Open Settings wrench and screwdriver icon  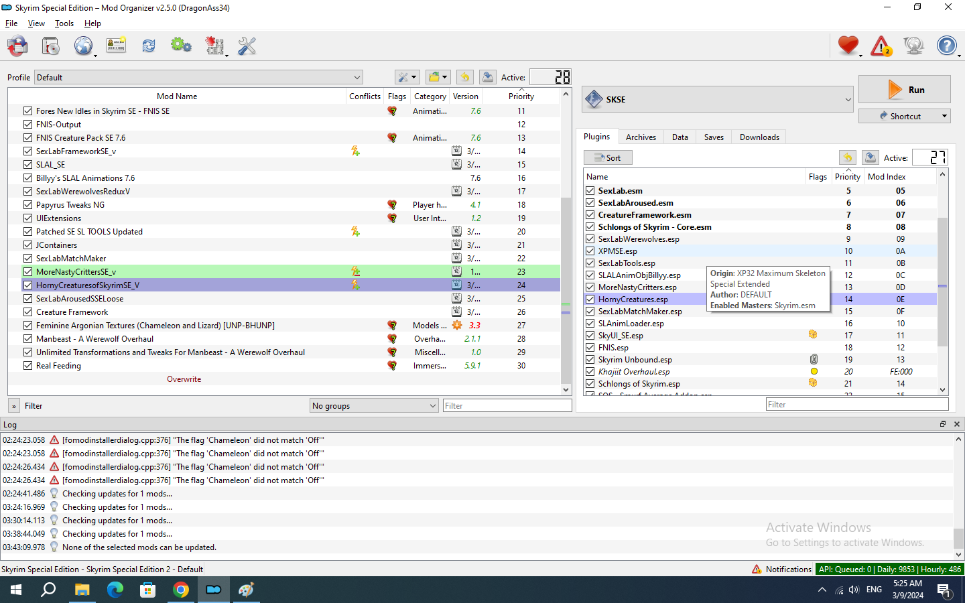click(x=247, y=46)
